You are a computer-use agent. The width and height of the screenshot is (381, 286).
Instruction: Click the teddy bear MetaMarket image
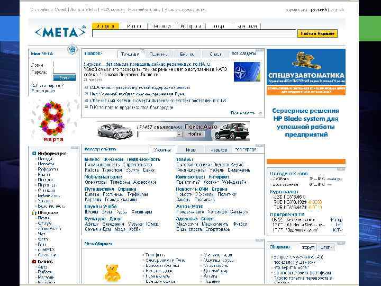112,273
